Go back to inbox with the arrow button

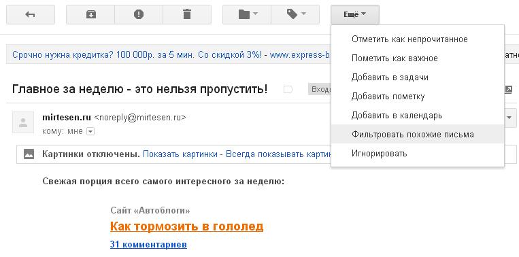31,14
